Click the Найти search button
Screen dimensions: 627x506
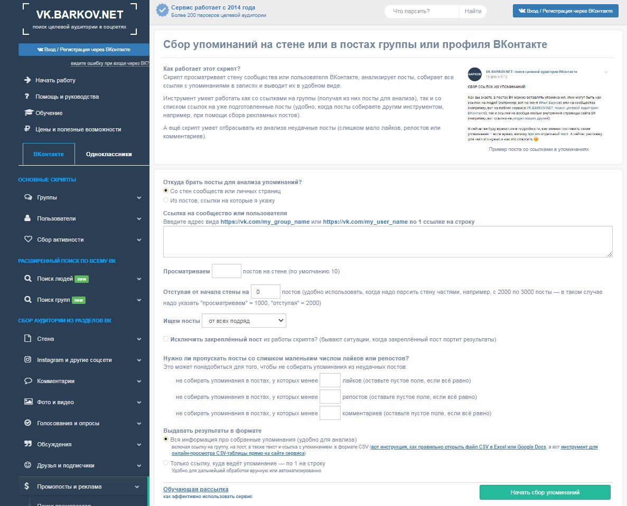[x=473, y=11]
